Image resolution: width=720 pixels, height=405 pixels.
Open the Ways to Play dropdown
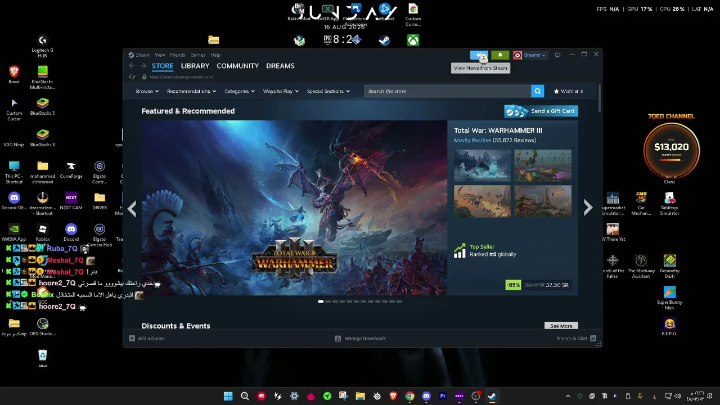pyautogui.click(x=281, y=91)
